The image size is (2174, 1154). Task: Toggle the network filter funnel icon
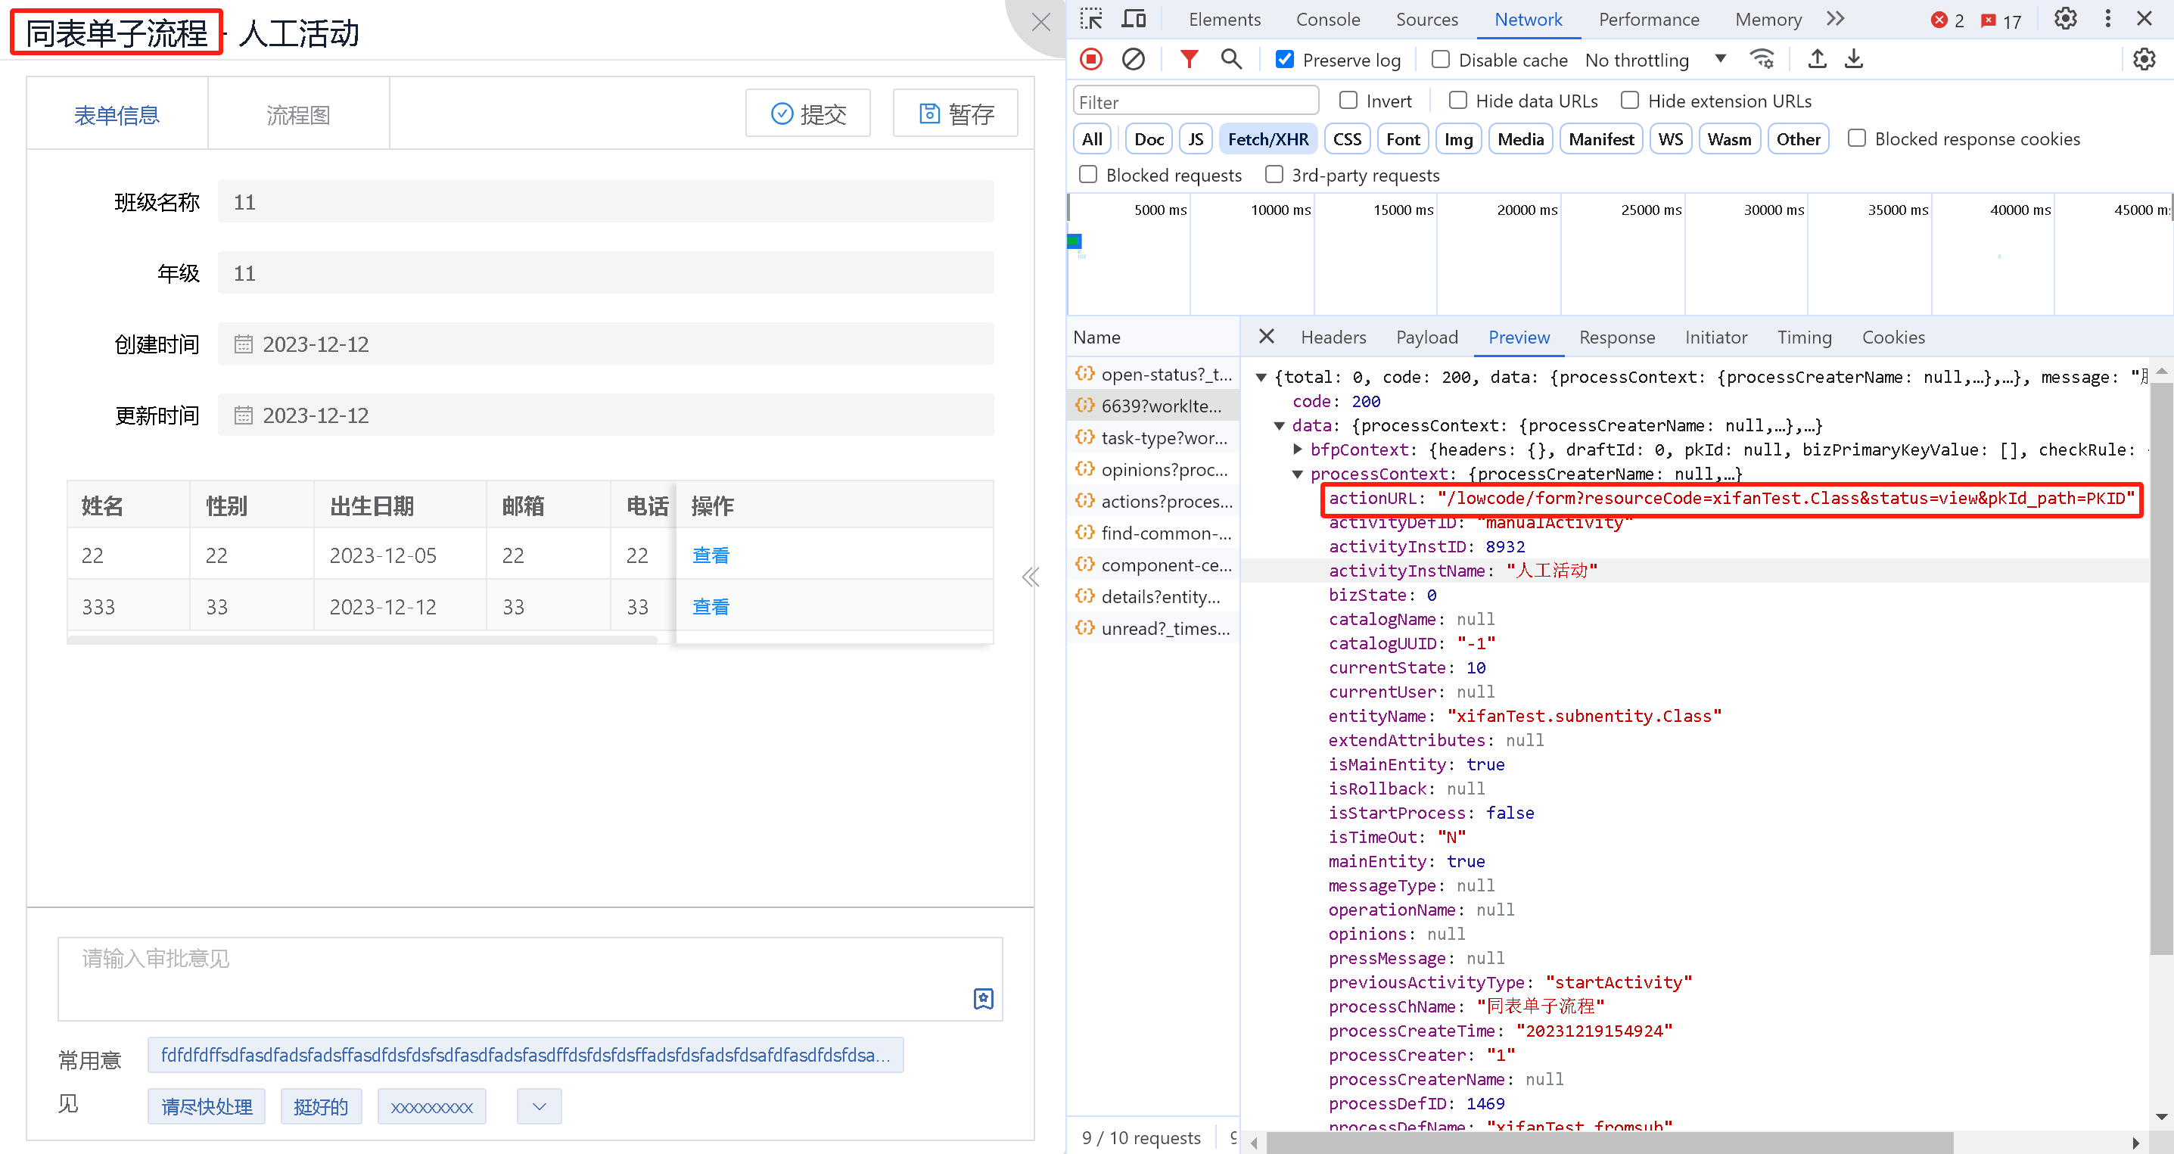click(x=1188, y=59)
